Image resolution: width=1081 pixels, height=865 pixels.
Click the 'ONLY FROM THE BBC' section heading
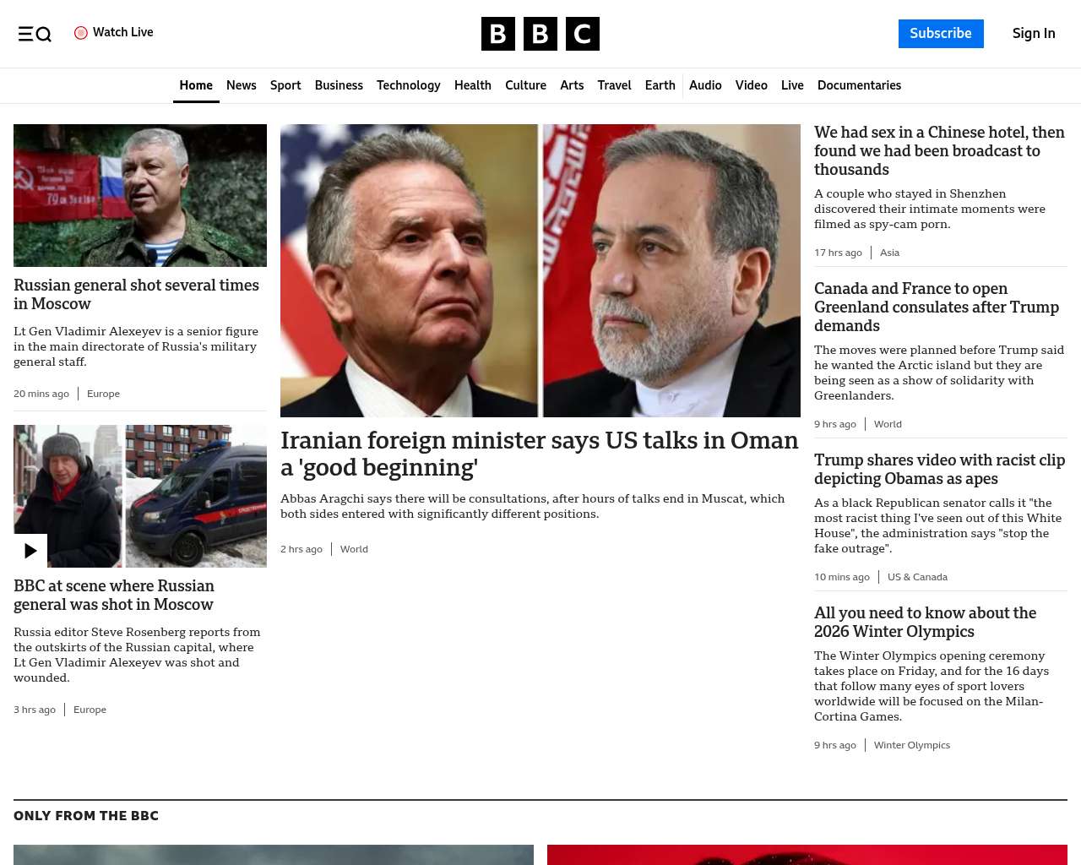(x=86, y=816)
